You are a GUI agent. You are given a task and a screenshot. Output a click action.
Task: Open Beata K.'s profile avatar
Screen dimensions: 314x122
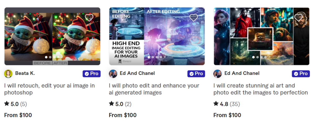pos(8,74)
